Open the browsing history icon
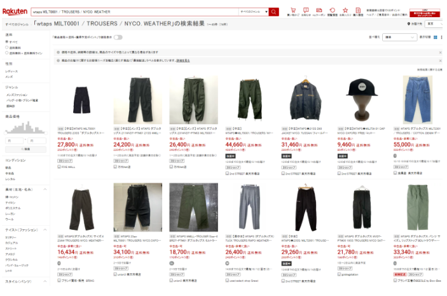The image size is (447, 296). coord(332,11)
